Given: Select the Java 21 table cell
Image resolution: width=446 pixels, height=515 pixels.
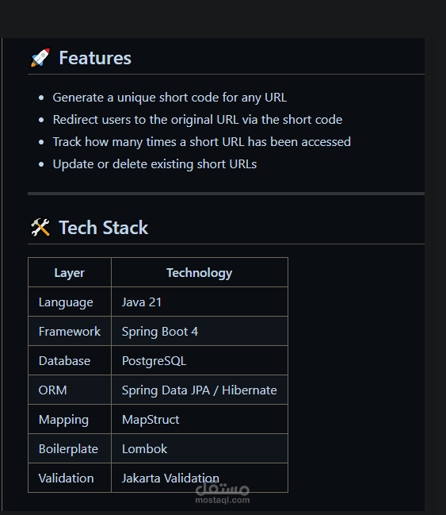Looking at the screenshot, I should [x=200, y=302].
